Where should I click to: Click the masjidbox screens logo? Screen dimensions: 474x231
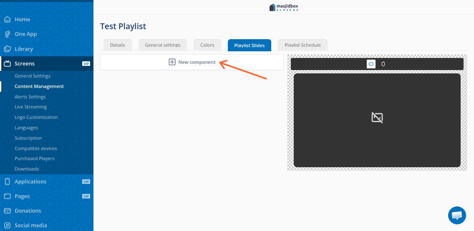tap(284, 7)
